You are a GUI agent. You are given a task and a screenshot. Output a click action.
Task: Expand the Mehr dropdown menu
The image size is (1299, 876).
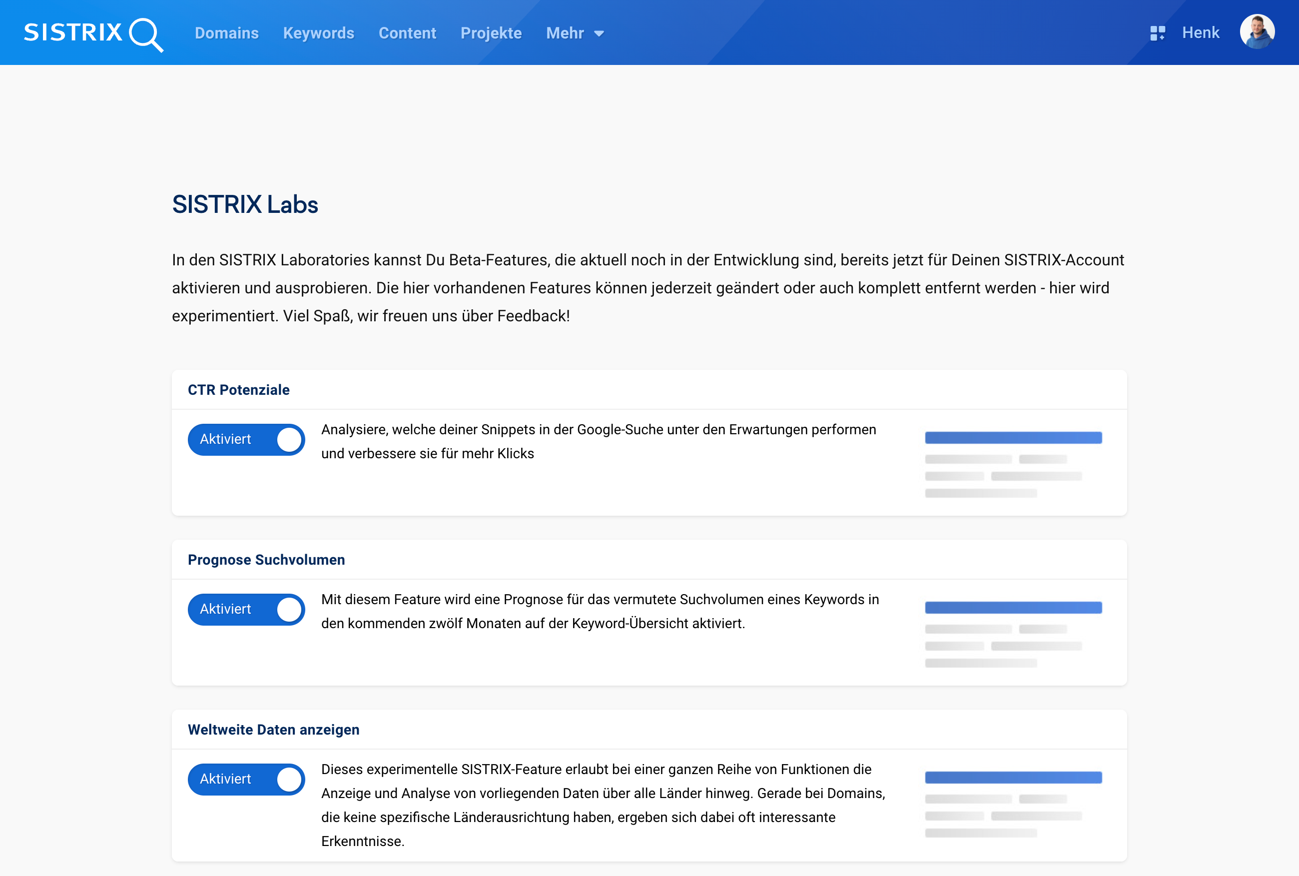(x=565, y=33)
